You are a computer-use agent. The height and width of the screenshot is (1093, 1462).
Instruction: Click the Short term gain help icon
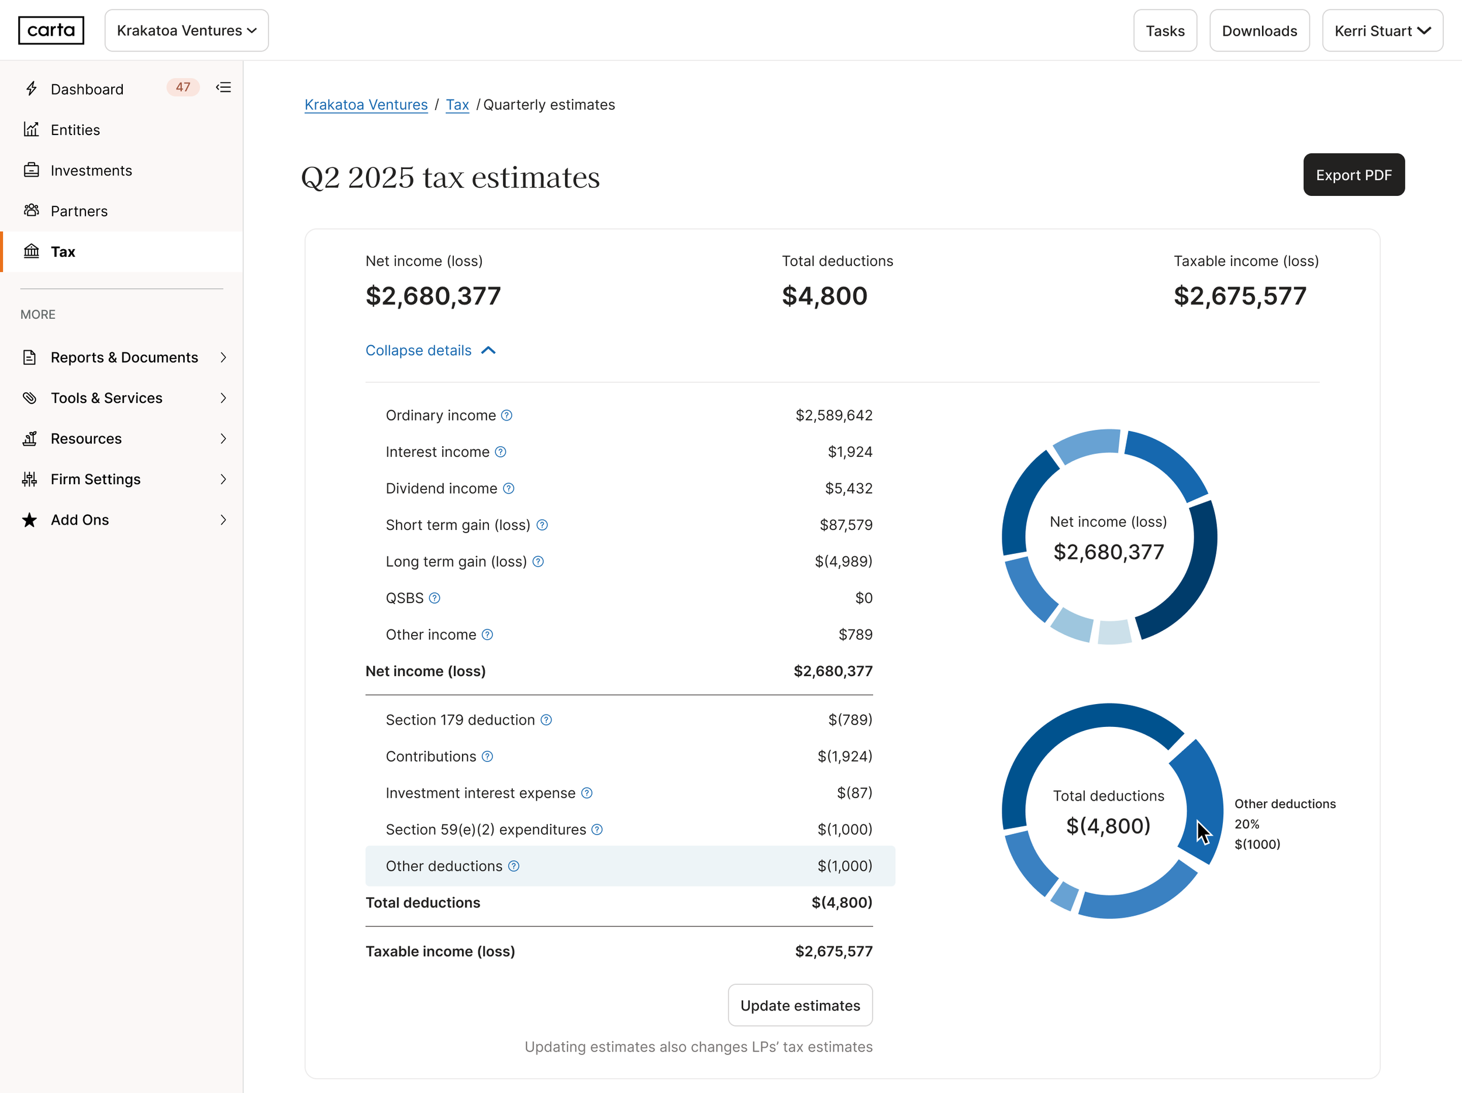542,525
